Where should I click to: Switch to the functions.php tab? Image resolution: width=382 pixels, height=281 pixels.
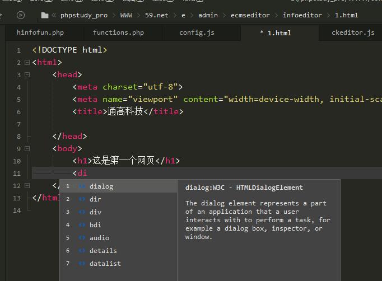[118, 32]
